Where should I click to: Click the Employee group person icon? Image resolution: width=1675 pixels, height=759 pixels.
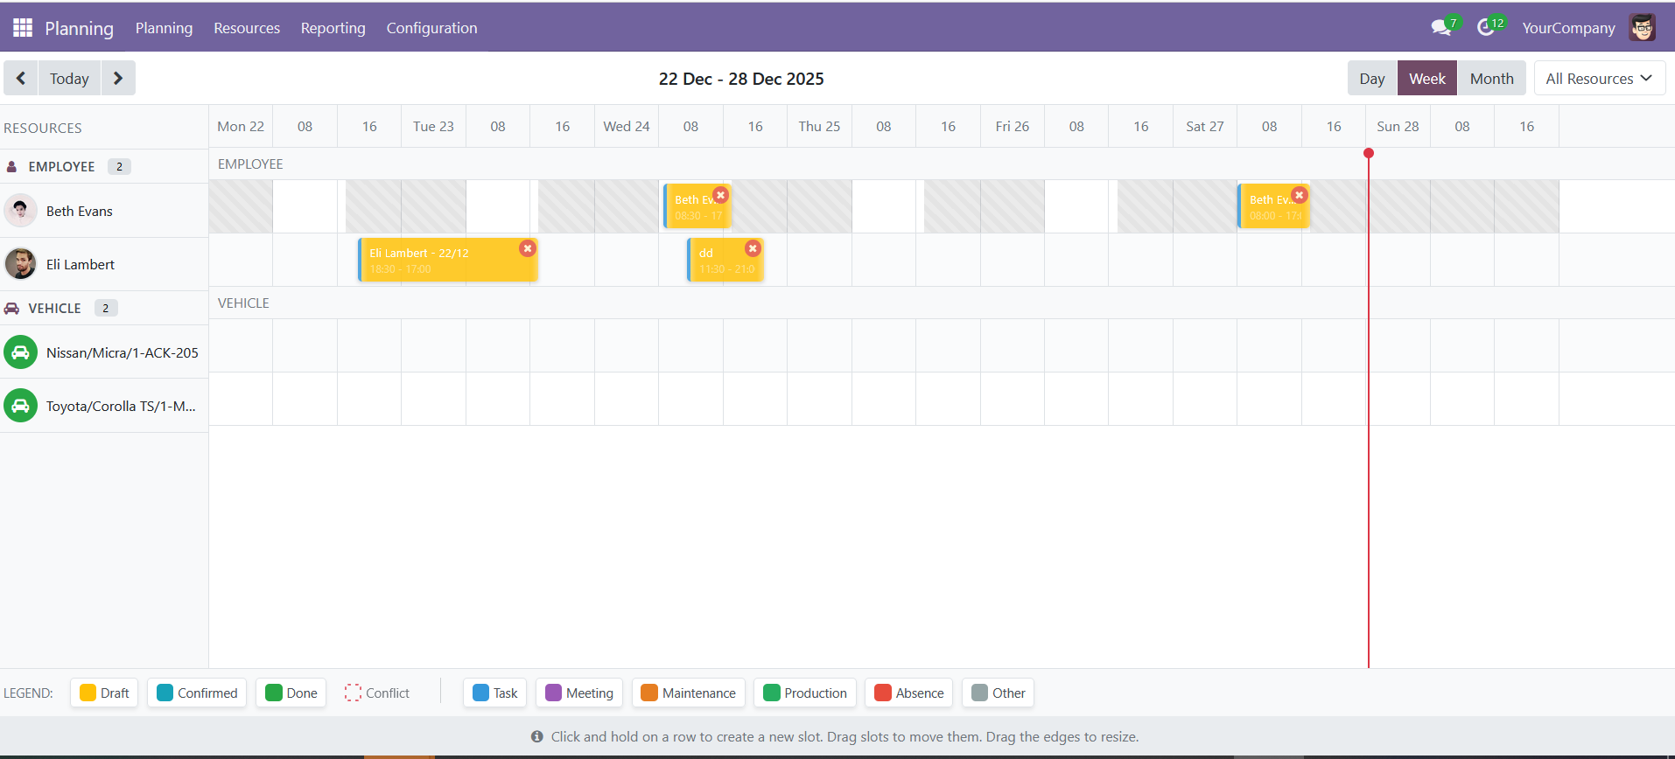point(12,166)
